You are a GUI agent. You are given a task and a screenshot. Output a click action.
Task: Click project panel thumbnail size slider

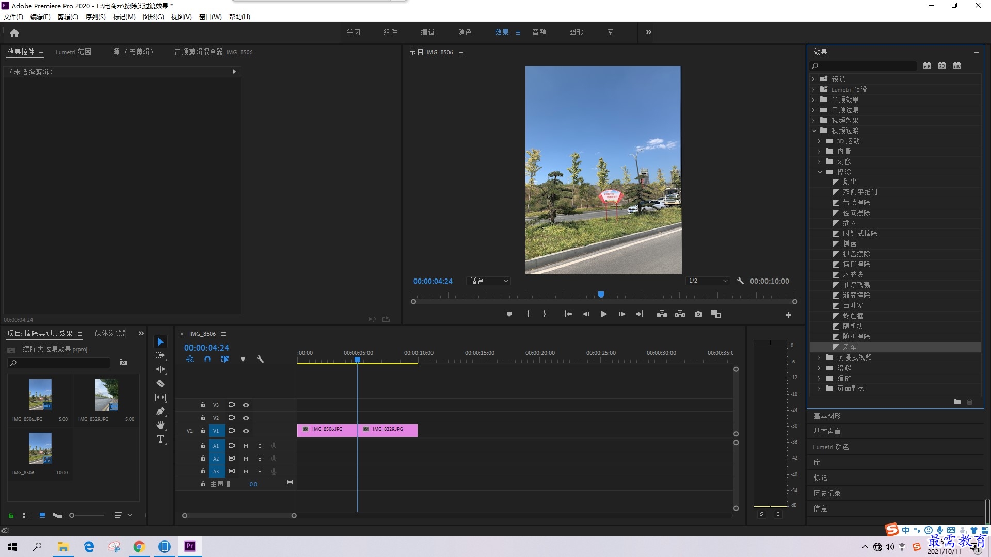(87, 515)
